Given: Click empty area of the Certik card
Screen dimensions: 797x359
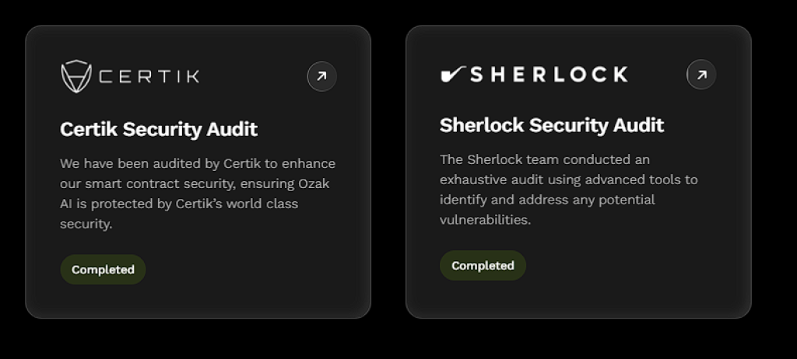Looking at the screenshot, I should [x=257, y=280].
